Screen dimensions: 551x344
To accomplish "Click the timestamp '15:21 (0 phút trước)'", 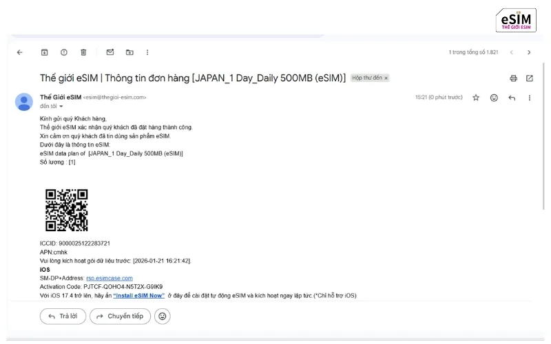I will click(x=439, y=97).
